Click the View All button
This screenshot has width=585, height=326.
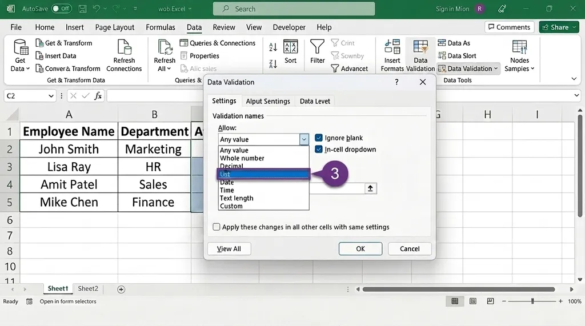[229, 249]
